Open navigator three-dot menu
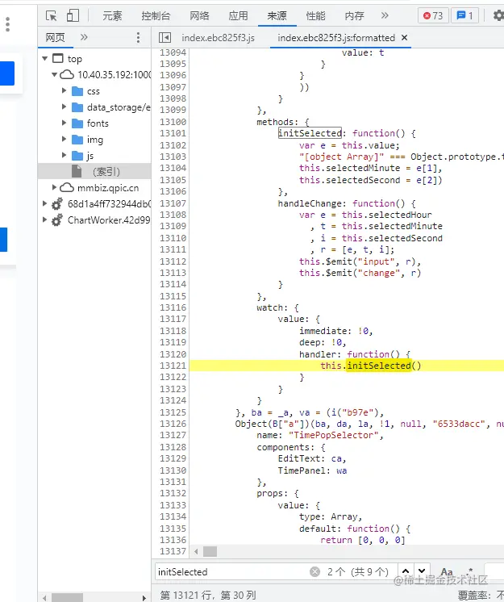 click(138, 37)
